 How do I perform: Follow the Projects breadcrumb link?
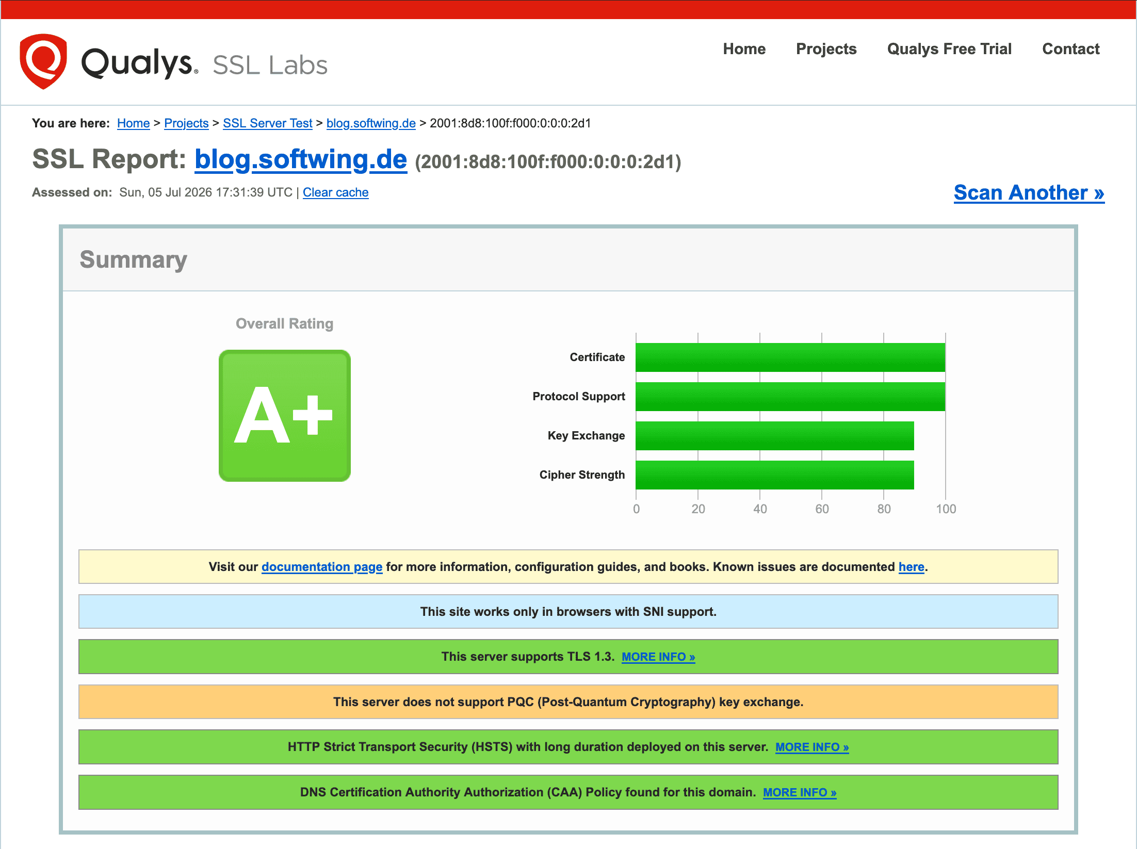[x=186, y=123]
